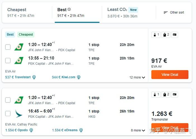Open the Other sort dropdown
This screenshot has height=139, width=196.
pos(174,13)
